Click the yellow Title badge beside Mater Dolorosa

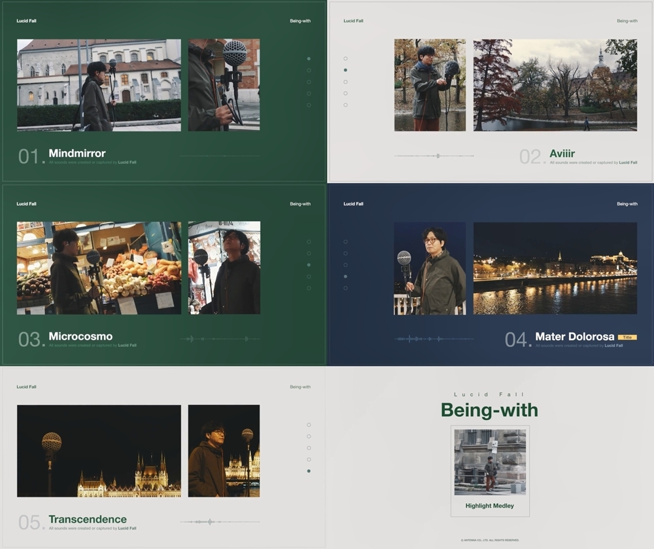click(627, 337)
